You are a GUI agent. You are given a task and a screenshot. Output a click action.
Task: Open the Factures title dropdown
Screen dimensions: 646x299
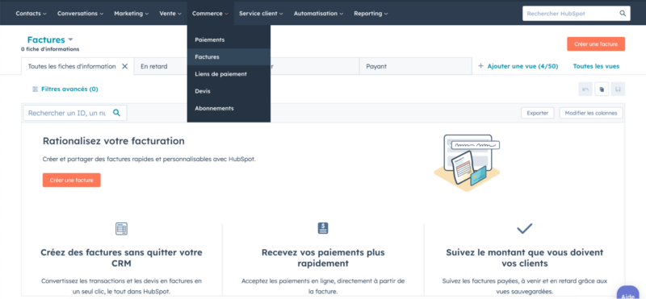(50, 40)
